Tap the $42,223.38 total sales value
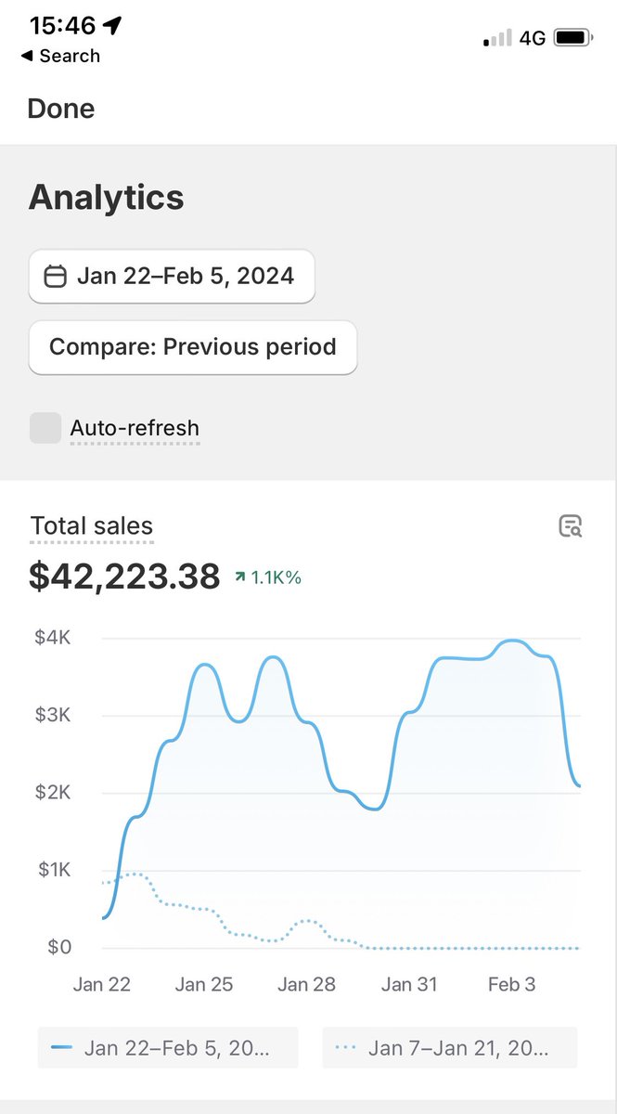This screenshot has height=1114, width=617. 124,576
